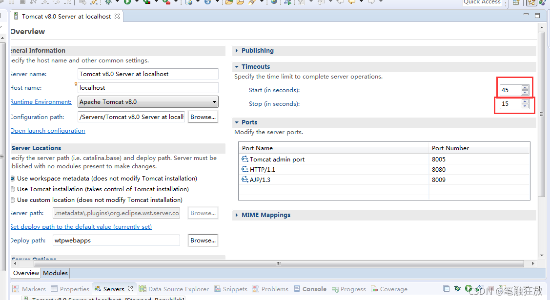550x300 pixels.
Task: Decrease Start timeout with down arrow
Action: point(525,93)
